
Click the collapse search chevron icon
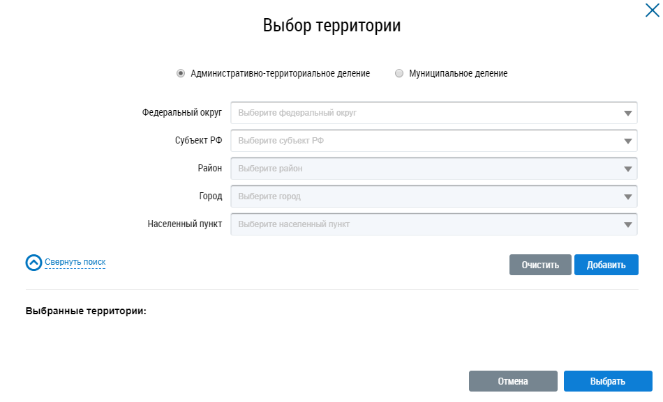(x=34, y=263)
